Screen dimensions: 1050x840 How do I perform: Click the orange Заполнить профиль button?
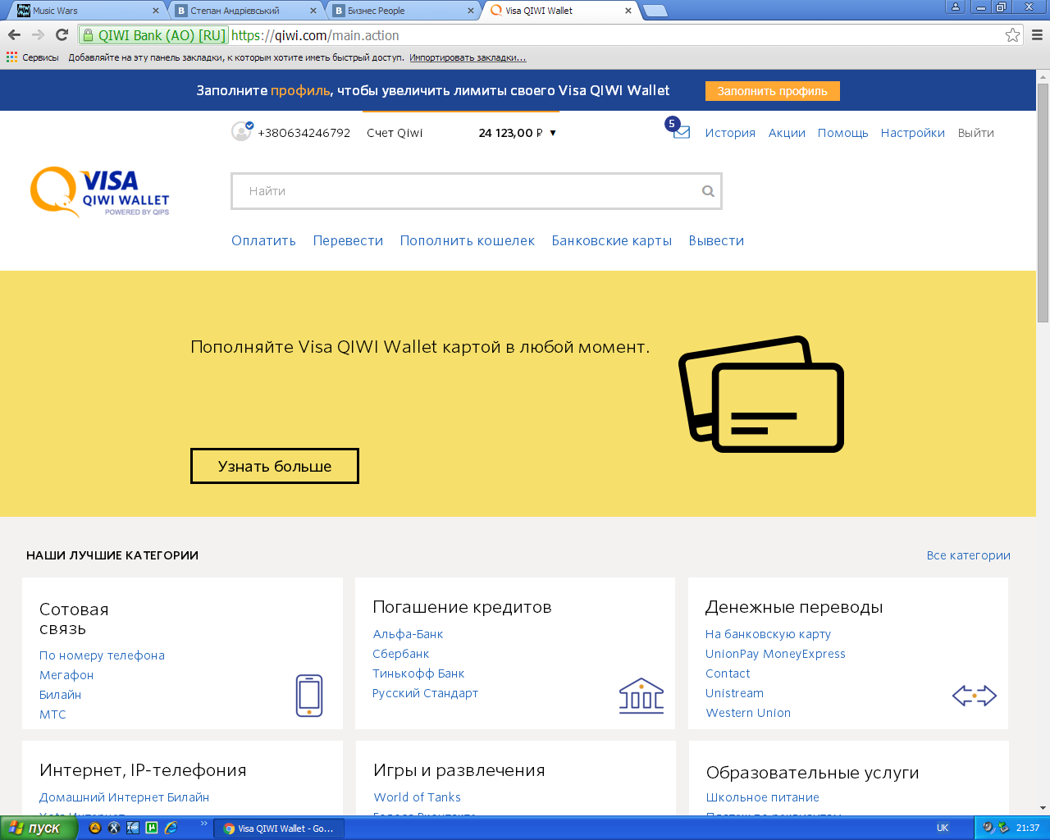[x=772, y=91]
